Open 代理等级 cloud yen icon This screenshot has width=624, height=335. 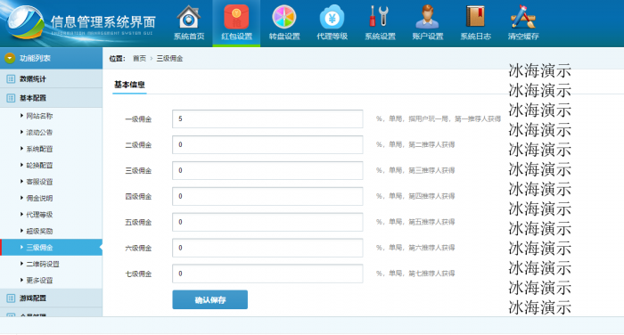[332, 17]
